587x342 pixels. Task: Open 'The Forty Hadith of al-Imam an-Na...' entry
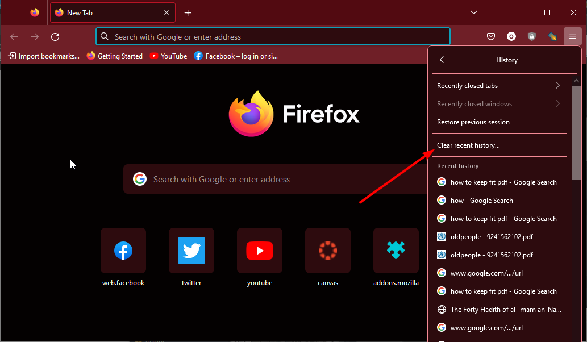pos(499,310)
